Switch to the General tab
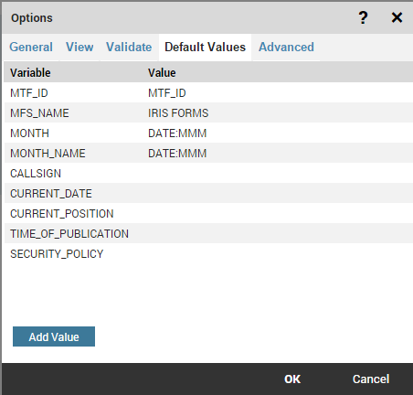Screen dimensions: 413x395 pos(31,48)
